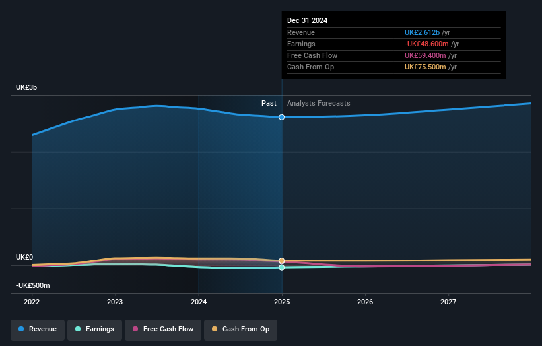Click the UK£59.400m free cash flow value
The height and width of the screenshot is (346, 542).
click(x=425, y=55)
